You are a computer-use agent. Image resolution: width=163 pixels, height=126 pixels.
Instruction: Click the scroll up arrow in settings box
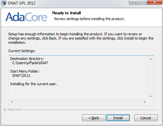tap(151, 59)
